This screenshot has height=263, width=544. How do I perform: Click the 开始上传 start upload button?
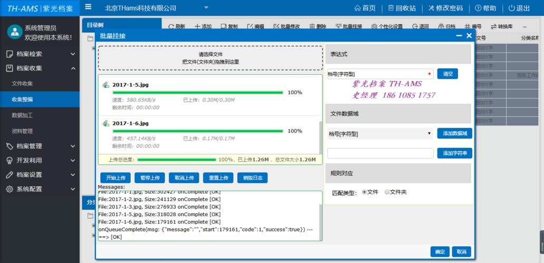(115, 178)
